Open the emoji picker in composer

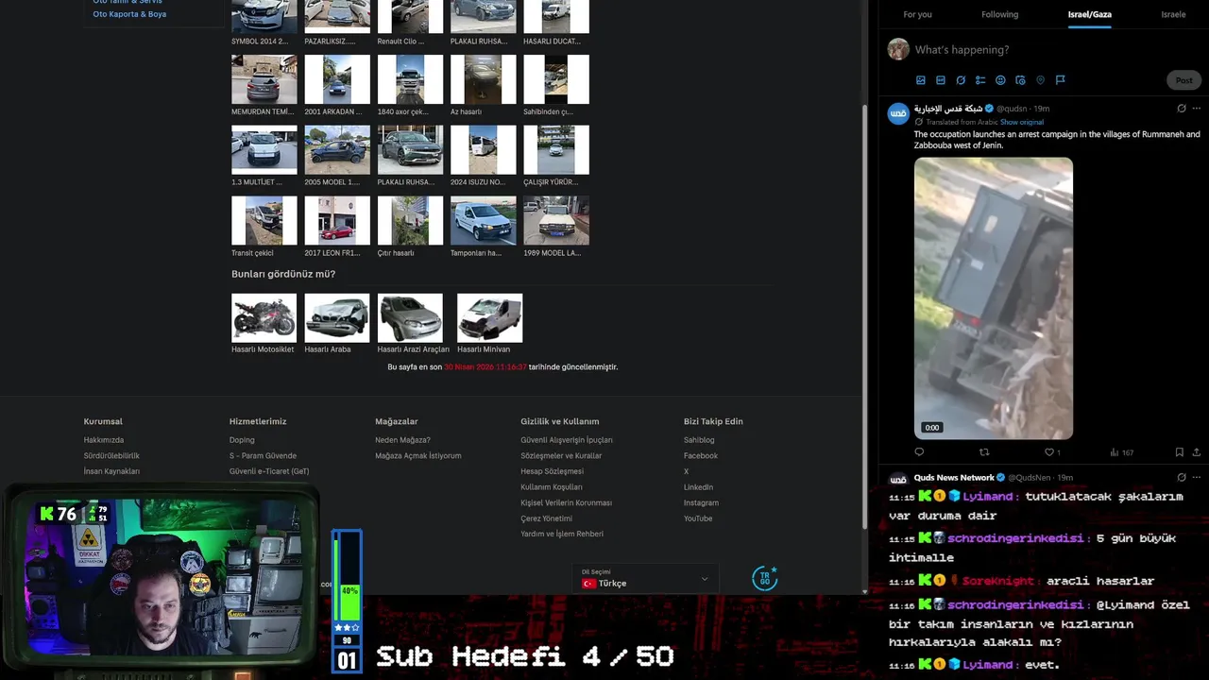coord(1000,80)
